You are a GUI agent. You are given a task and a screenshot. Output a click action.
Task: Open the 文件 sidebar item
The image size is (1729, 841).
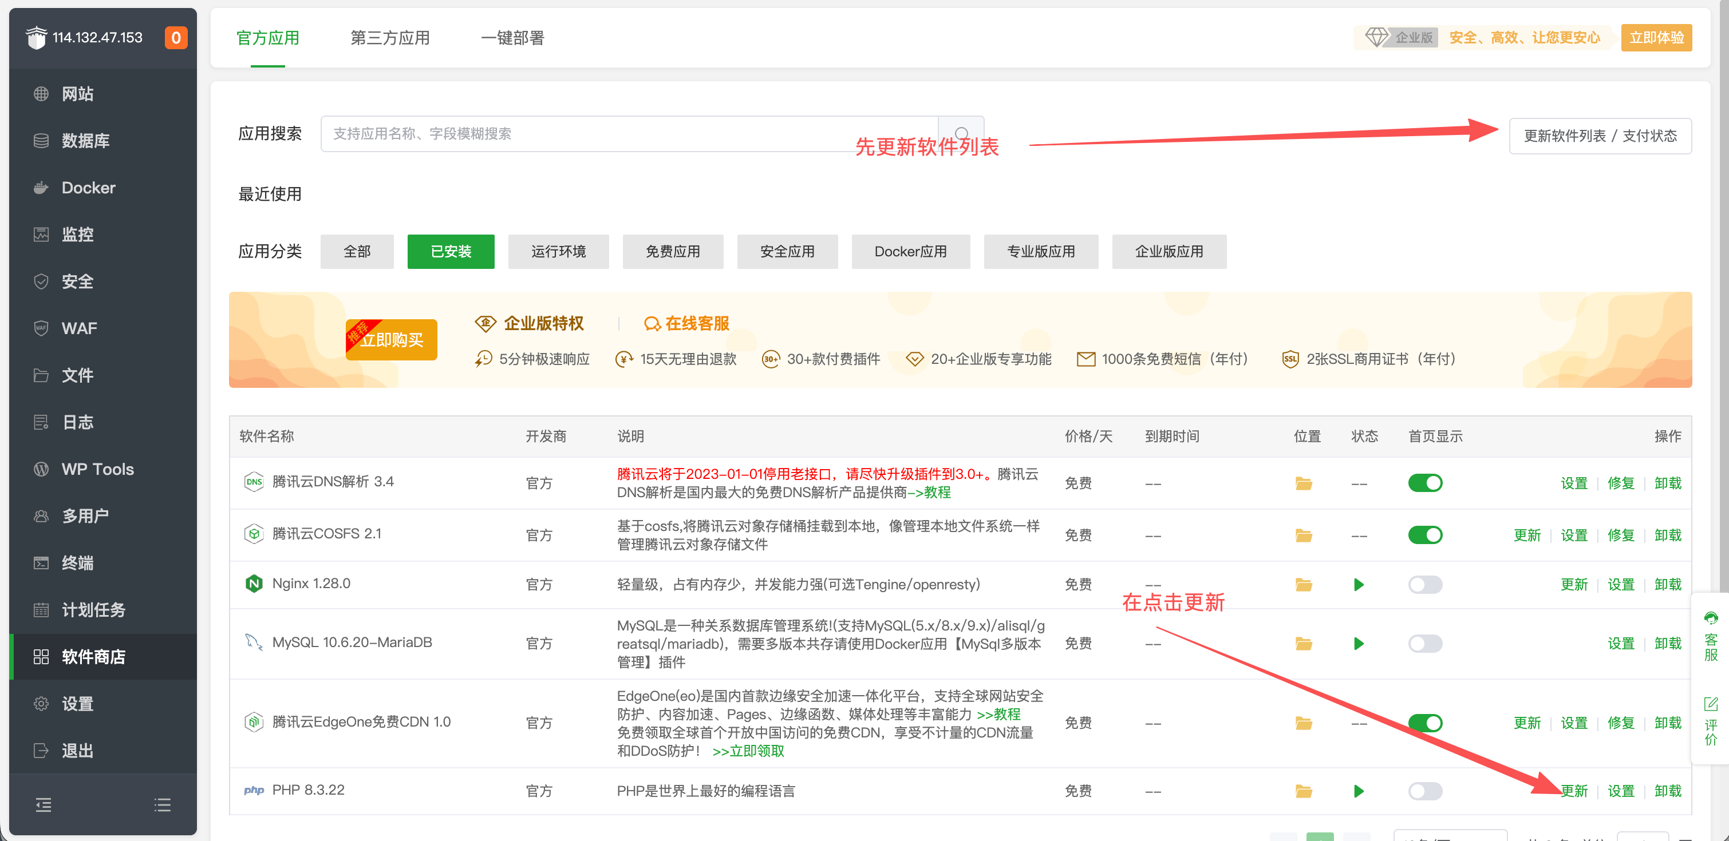(102, 375)
